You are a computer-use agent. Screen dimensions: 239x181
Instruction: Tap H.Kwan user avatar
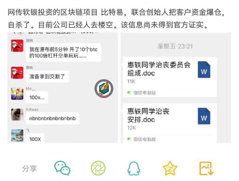point(17,114)
